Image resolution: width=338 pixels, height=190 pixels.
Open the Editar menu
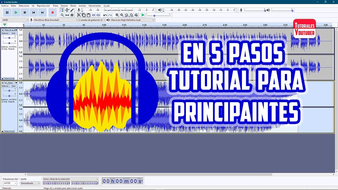pyautogui.click(x=13, y=6)
